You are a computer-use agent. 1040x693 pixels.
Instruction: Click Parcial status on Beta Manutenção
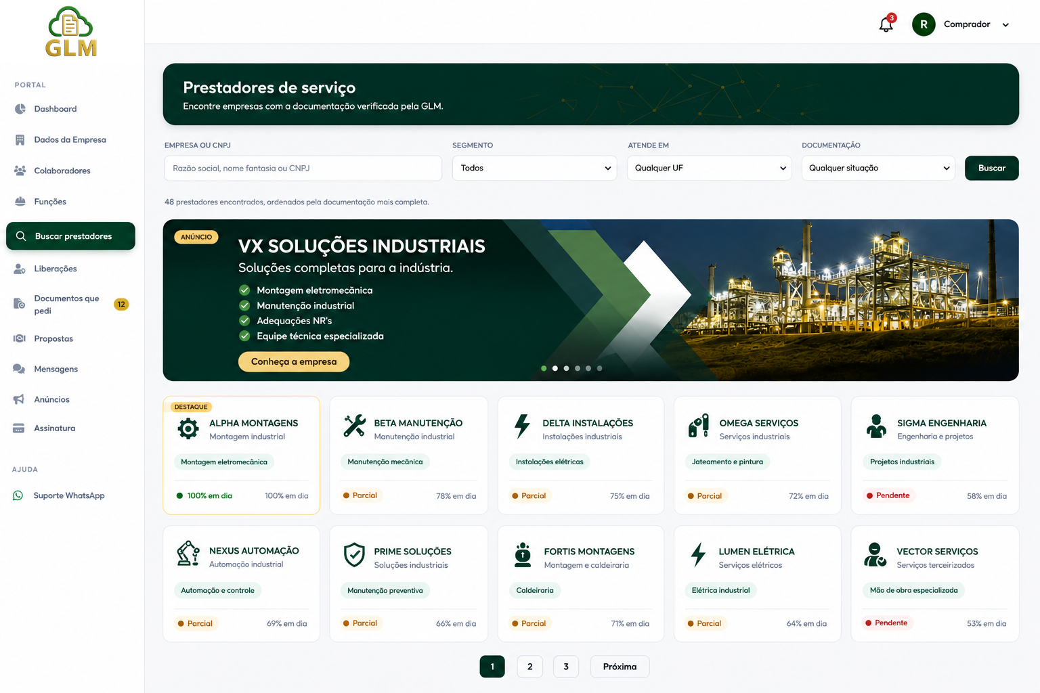(360, 495)
